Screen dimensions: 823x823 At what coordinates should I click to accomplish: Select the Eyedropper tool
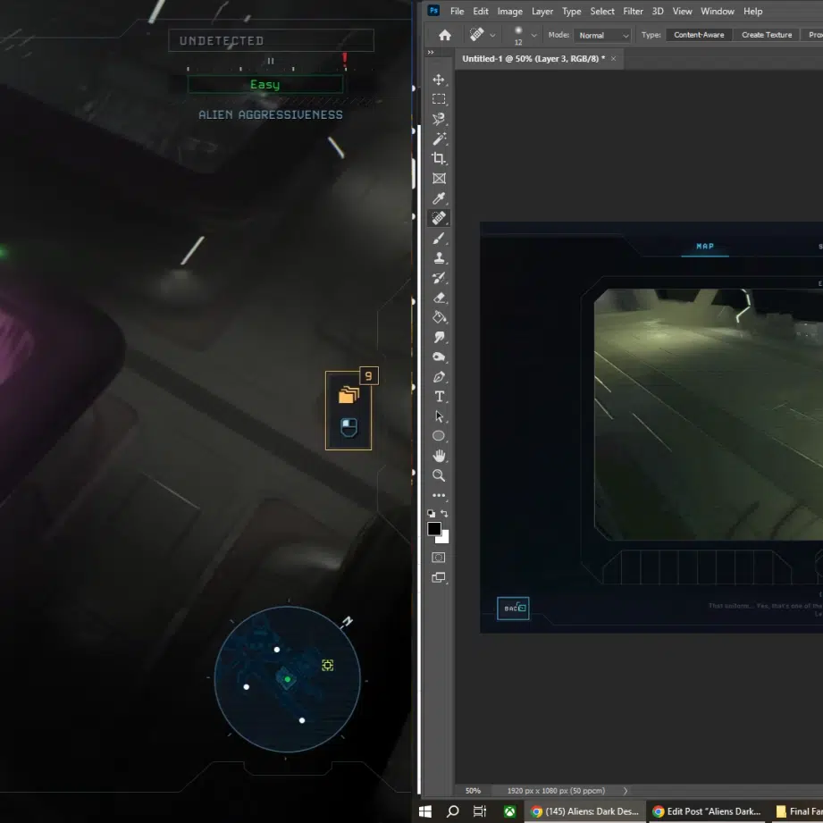[439, 198]
